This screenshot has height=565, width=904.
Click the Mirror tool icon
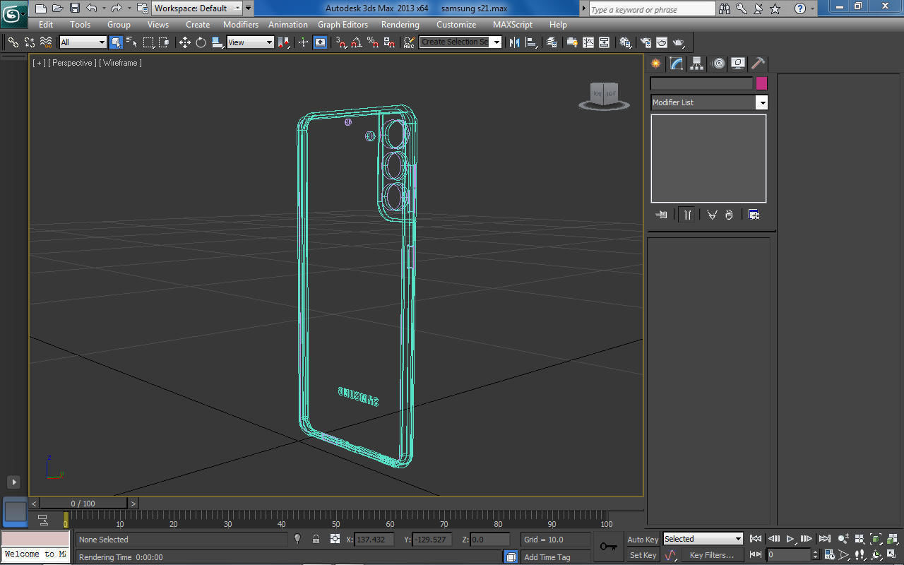(x=515, y=42)
